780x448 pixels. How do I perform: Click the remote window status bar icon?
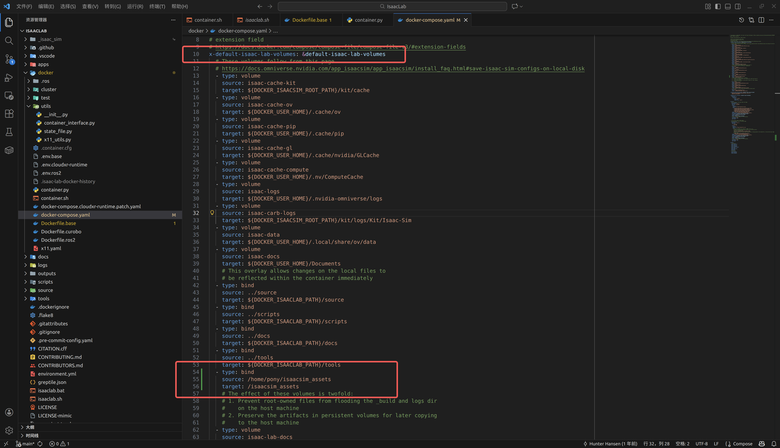5,444
